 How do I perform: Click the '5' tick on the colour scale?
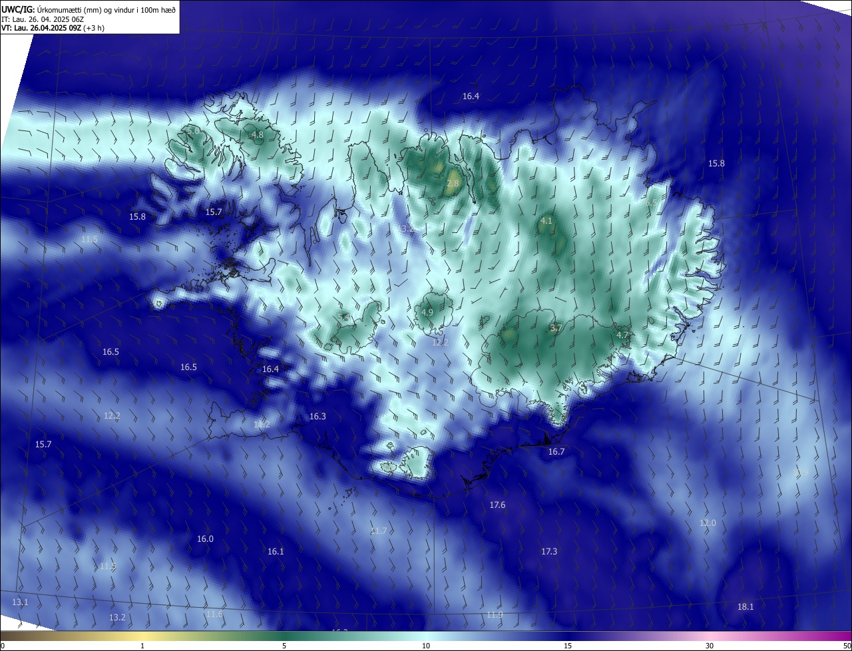(284, 646)
